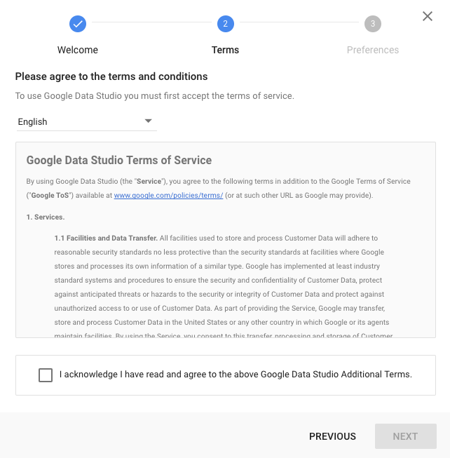Click the step 2 numbered circle
The height and width of the screenshot is (458, 450).
pyautogui.click(x=225, y=24)
